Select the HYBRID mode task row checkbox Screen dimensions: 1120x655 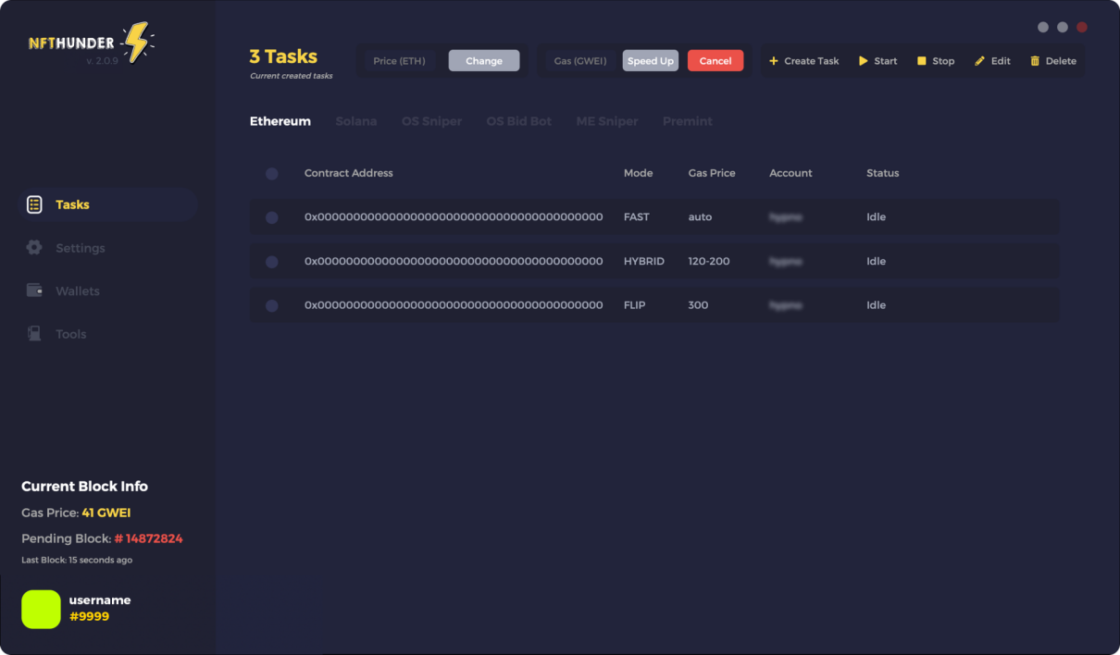[271, 262]
